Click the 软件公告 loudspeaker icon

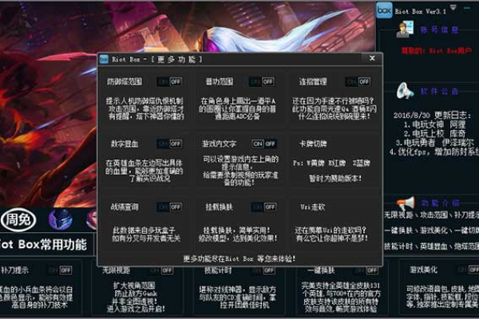pyautogui.click(x=405, y=91)
